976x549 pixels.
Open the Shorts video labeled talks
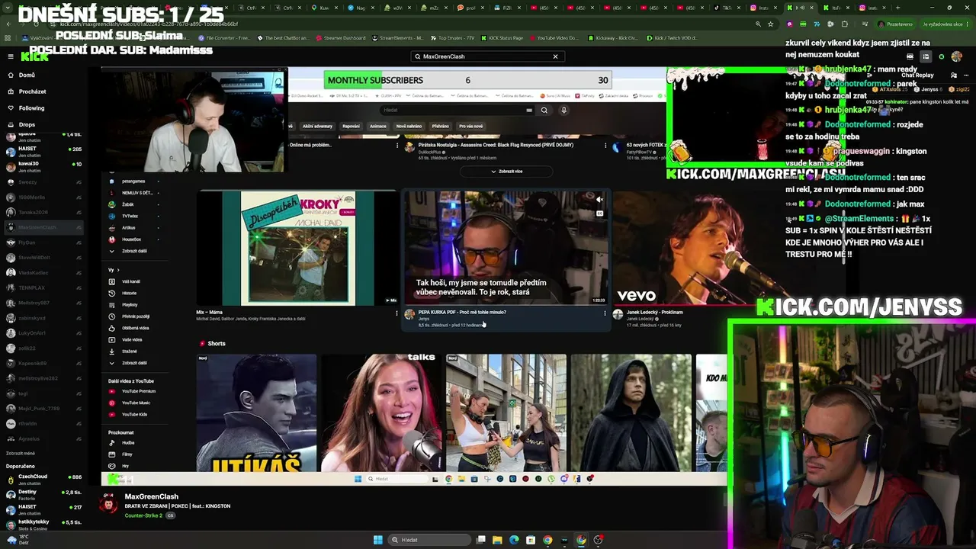[381, 413]
